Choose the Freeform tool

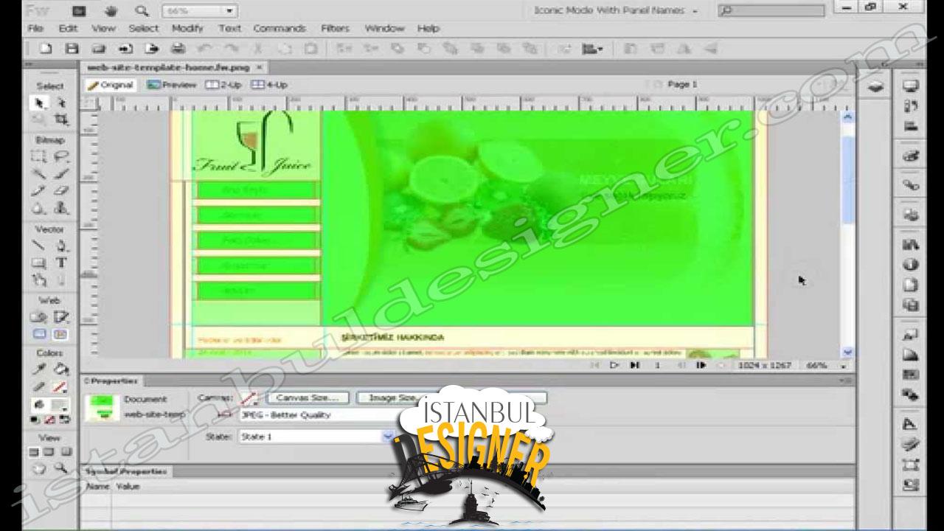point(38,280)
